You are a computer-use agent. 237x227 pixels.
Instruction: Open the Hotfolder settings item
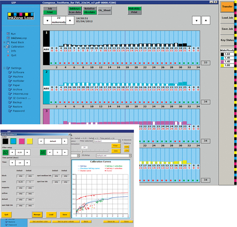pyautogui.click(x=18, y=81)
